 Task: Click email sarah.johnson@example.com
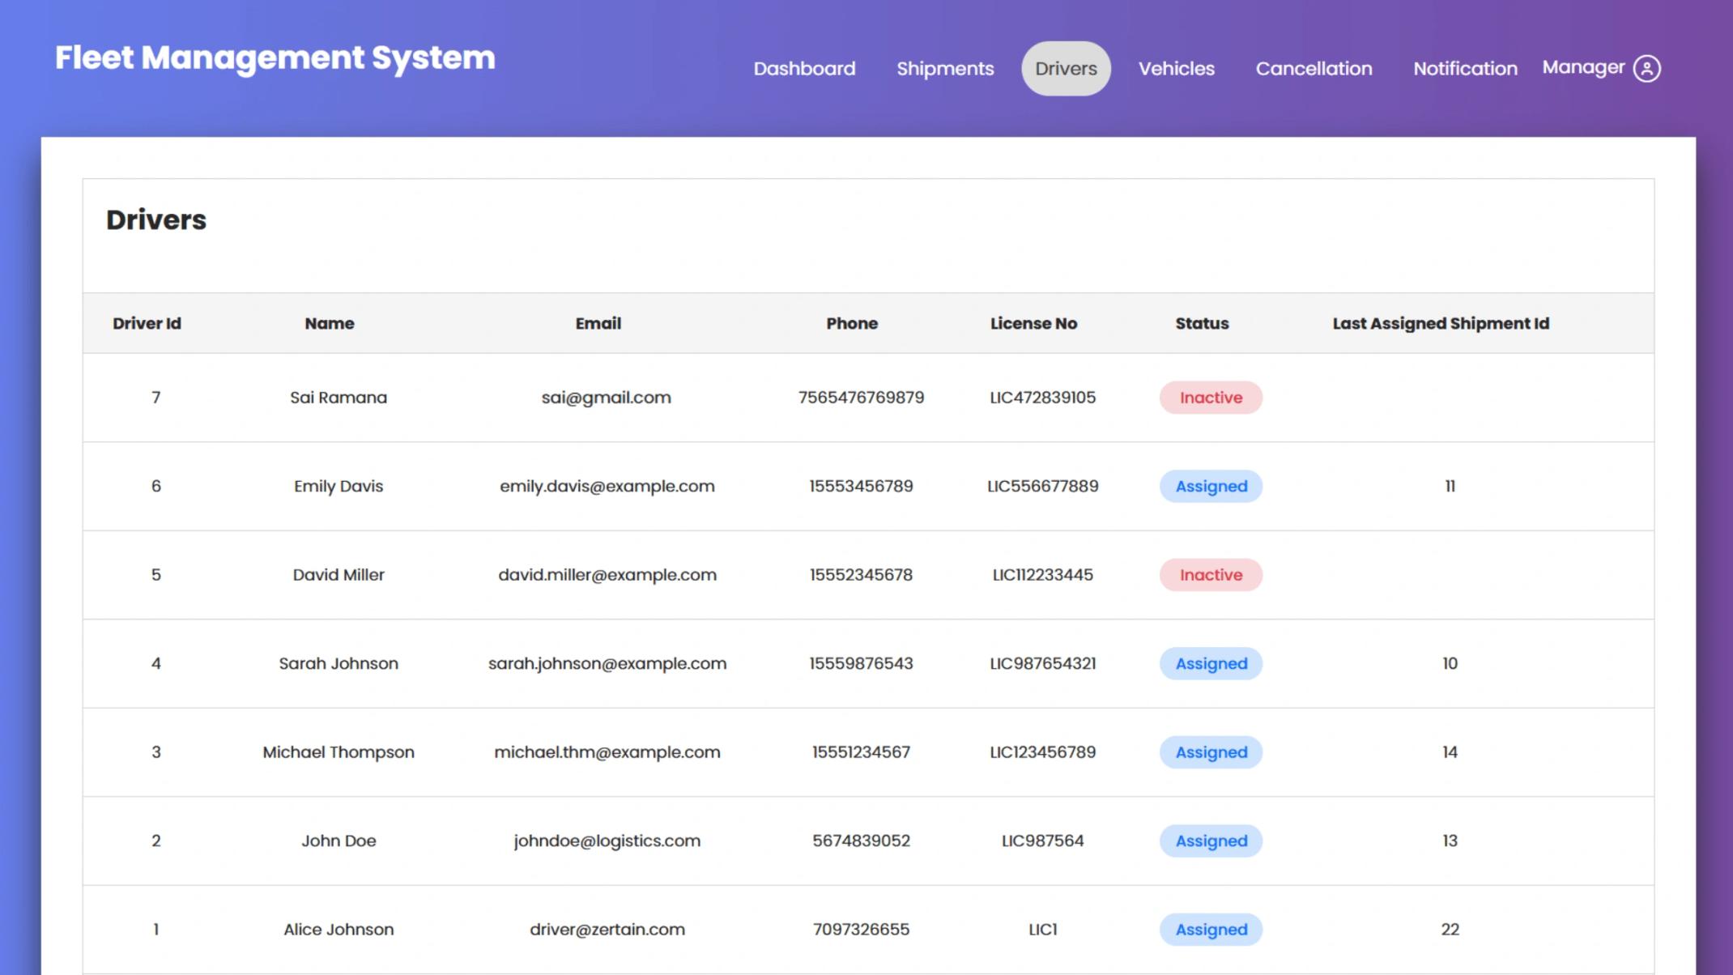point(607,663)
